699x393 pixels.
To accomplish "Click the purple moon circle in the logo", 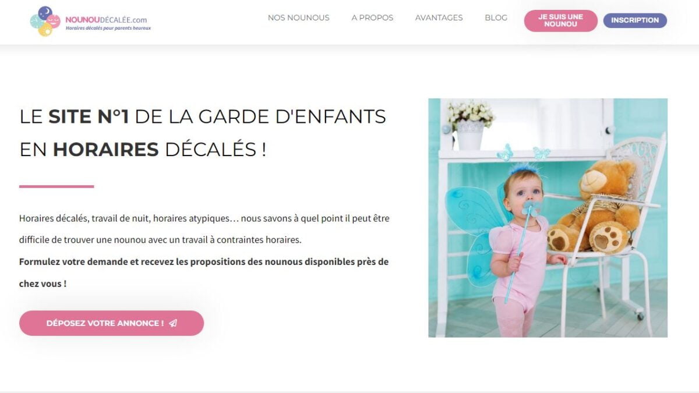I will click(45, 13).
